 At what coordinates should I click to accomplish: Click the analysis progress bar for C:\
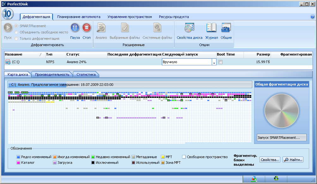pyautogui.click(x=130, y=85)
